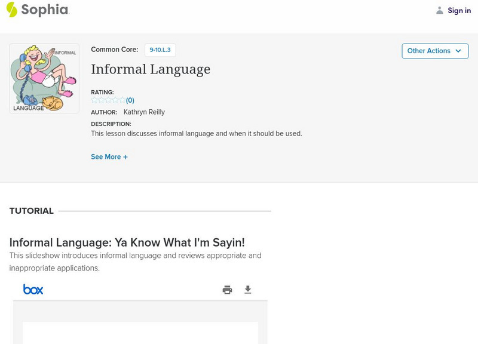
Task: Click the Box logo in viewer
Action: click(33, 290)
